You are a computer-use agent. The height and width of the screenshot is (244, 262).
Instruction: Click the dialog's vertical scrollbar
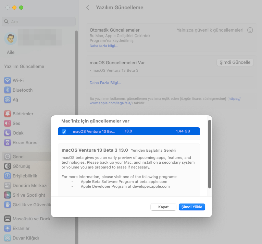[209, 154]
